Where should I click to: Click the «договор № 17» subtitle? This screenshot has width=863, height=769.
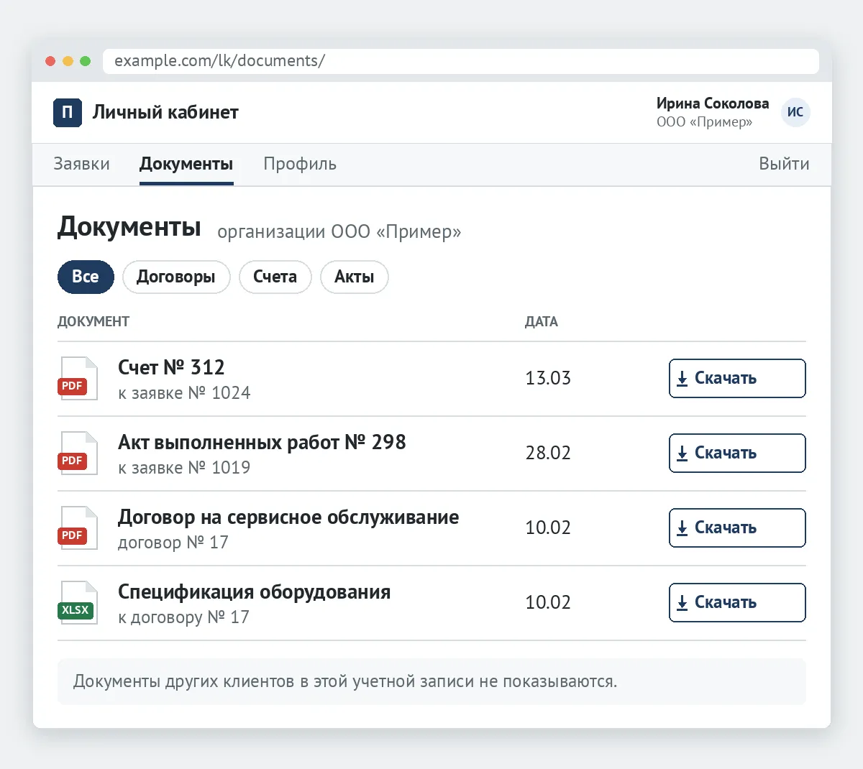[x=173, y=543]
